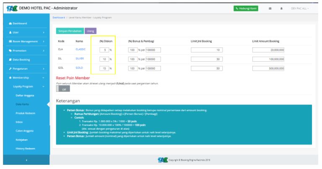Viewport: 322px width, 169px height.
Task: Open Inbox in the sidebar
Action: (19, 122)
